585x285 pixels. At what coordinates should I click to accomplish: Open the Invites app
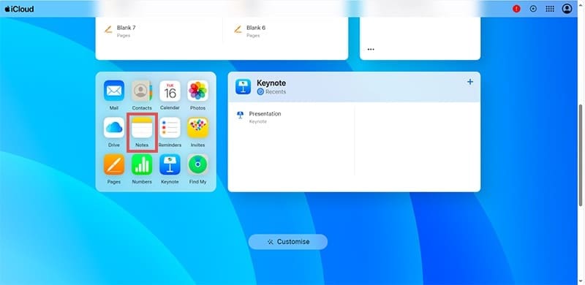pyautogui.click(x=197, y=128)
